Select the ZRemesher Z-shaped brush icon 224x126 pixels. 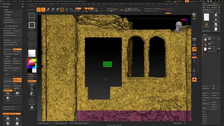(x=32, y=93)
